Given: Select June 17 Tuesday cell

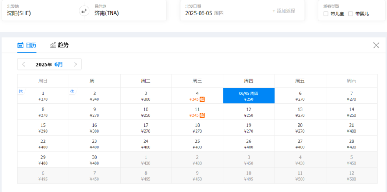Looking at the screenshot, I should click(146, 128).
